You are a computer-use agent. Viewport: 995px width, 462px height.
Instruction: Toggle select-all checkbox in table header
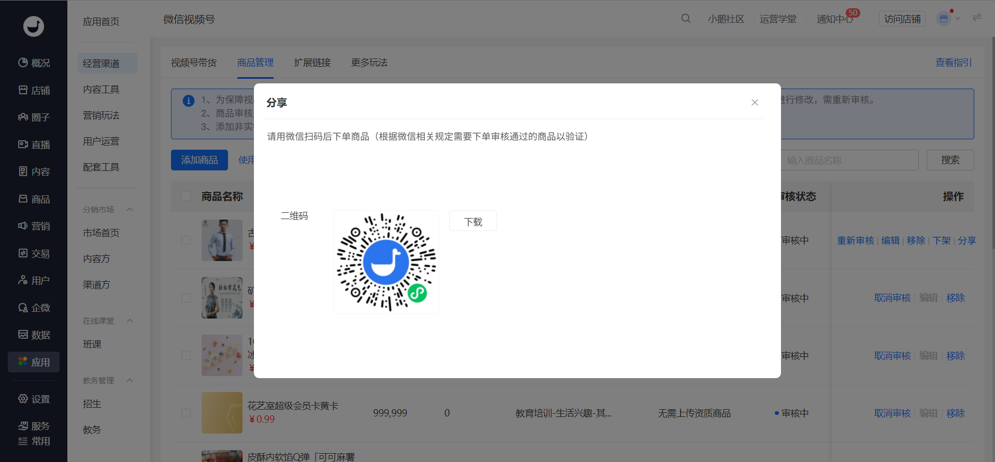click(x=186, y=196)
